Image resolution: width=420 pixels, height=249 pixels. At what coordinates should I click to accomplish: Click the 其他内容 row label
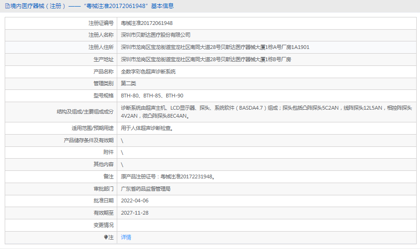(104, 164)
